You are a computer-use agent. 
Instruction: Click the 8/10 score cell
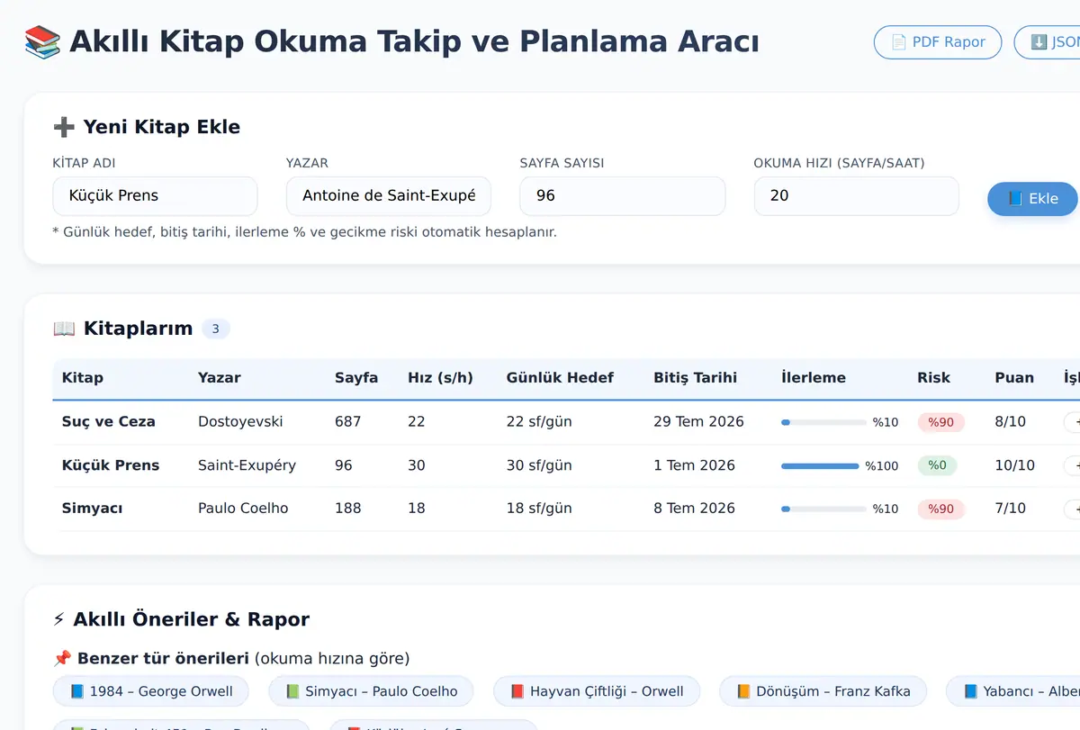coord(1010,421)
